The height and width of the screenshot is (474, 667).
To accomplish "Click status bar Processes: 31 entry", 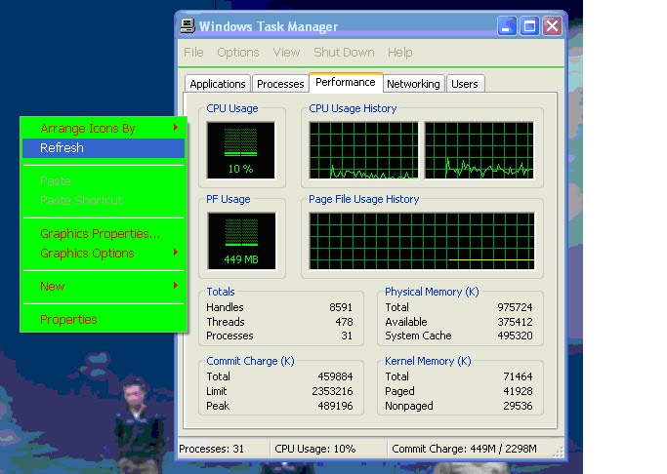I will pos(224,449).
